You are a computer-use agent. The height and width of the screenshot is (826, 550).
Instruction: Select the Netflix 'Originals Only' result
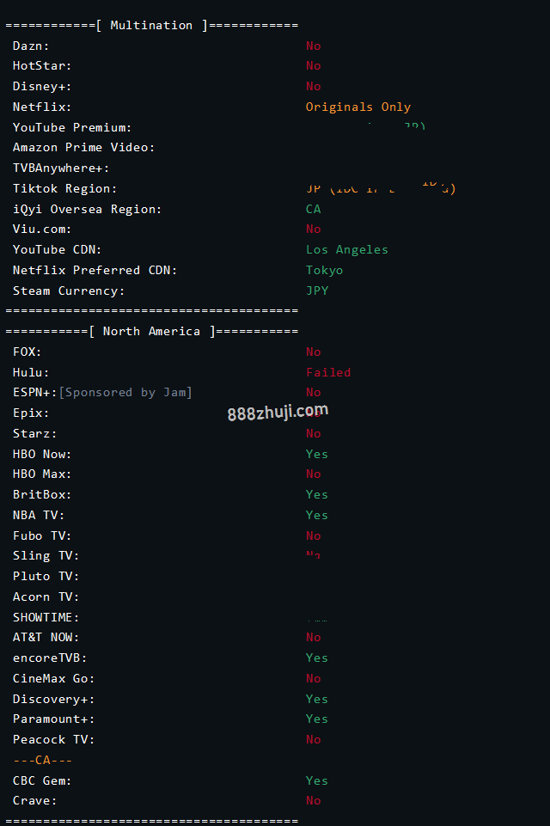click(358, 107)
